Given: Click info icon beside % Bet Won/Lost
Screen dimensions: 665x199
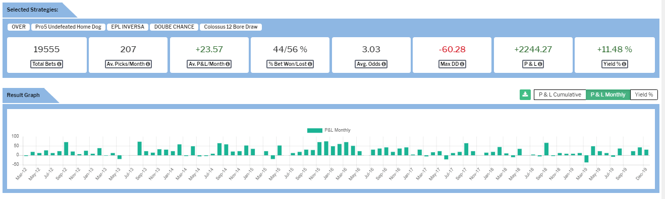Looking at the screenshot, I should (x=310, y=64).
